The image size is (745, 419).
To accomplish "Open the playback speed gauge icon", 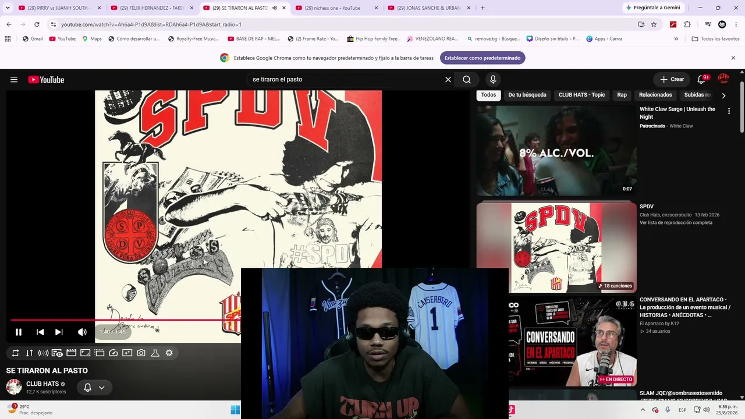I will click(x=113, y=353).
